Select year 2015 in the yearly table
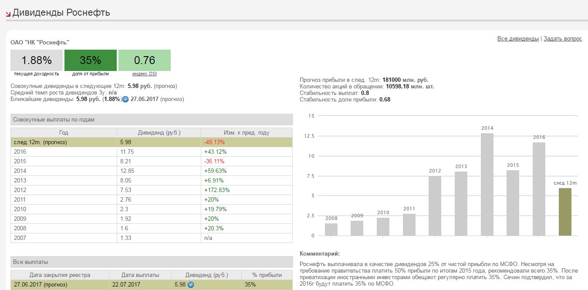 (20, 161)
